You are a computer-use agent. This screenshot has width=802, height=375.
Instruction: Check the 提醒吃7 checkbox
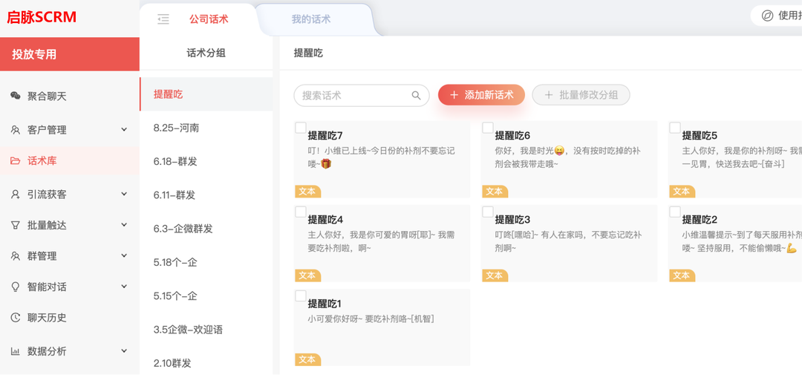tap(301, 128)
